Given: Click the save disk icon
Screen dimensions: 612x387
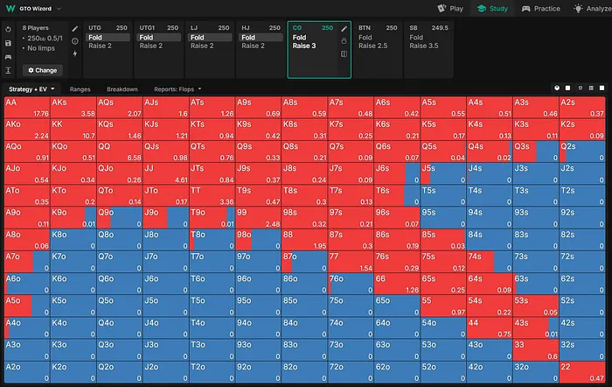Looking at the screenshot, I should 8,42.
